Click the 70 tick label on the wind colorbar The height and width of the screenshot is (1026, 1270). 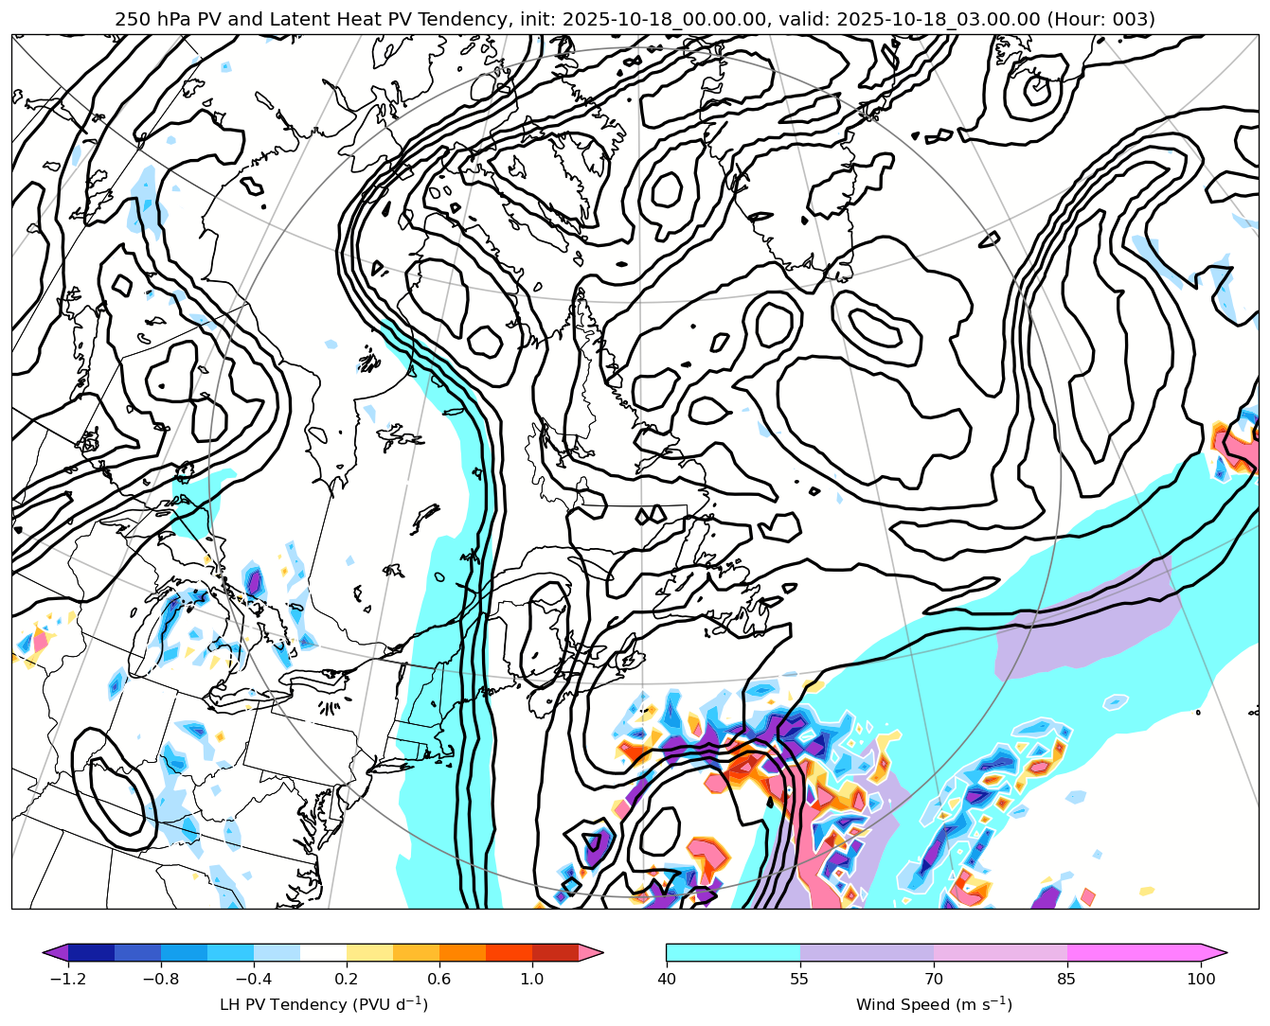tap(934, 979)
